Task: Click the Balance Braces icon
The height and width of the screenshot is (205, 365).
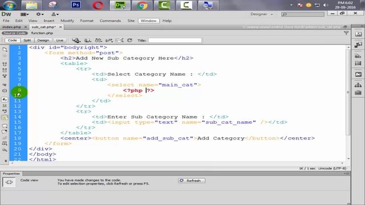Action: tap(5, 91)
